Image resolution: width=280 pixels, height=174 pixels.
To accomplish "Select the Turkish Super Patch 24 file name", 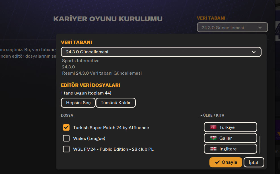I will click(111, 127).
